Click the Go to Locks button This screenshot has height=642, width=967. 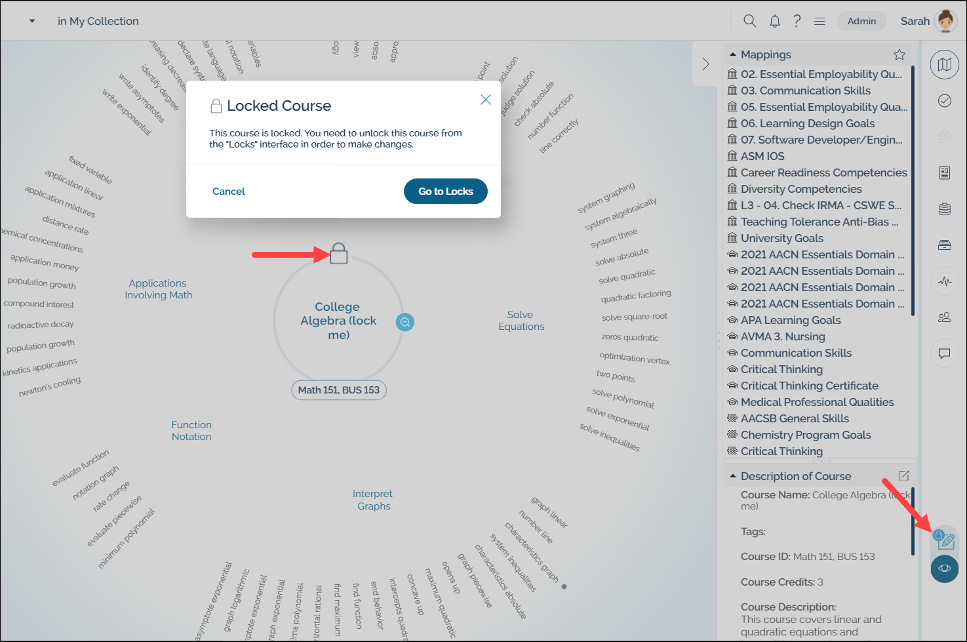[x=445, y=191]
